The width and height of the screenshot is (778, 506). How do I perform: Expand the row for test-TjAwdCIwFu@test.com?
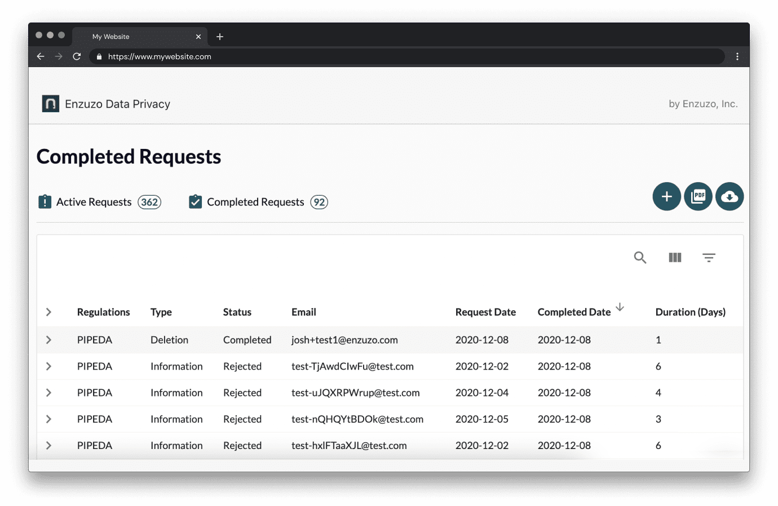point(48,366)
